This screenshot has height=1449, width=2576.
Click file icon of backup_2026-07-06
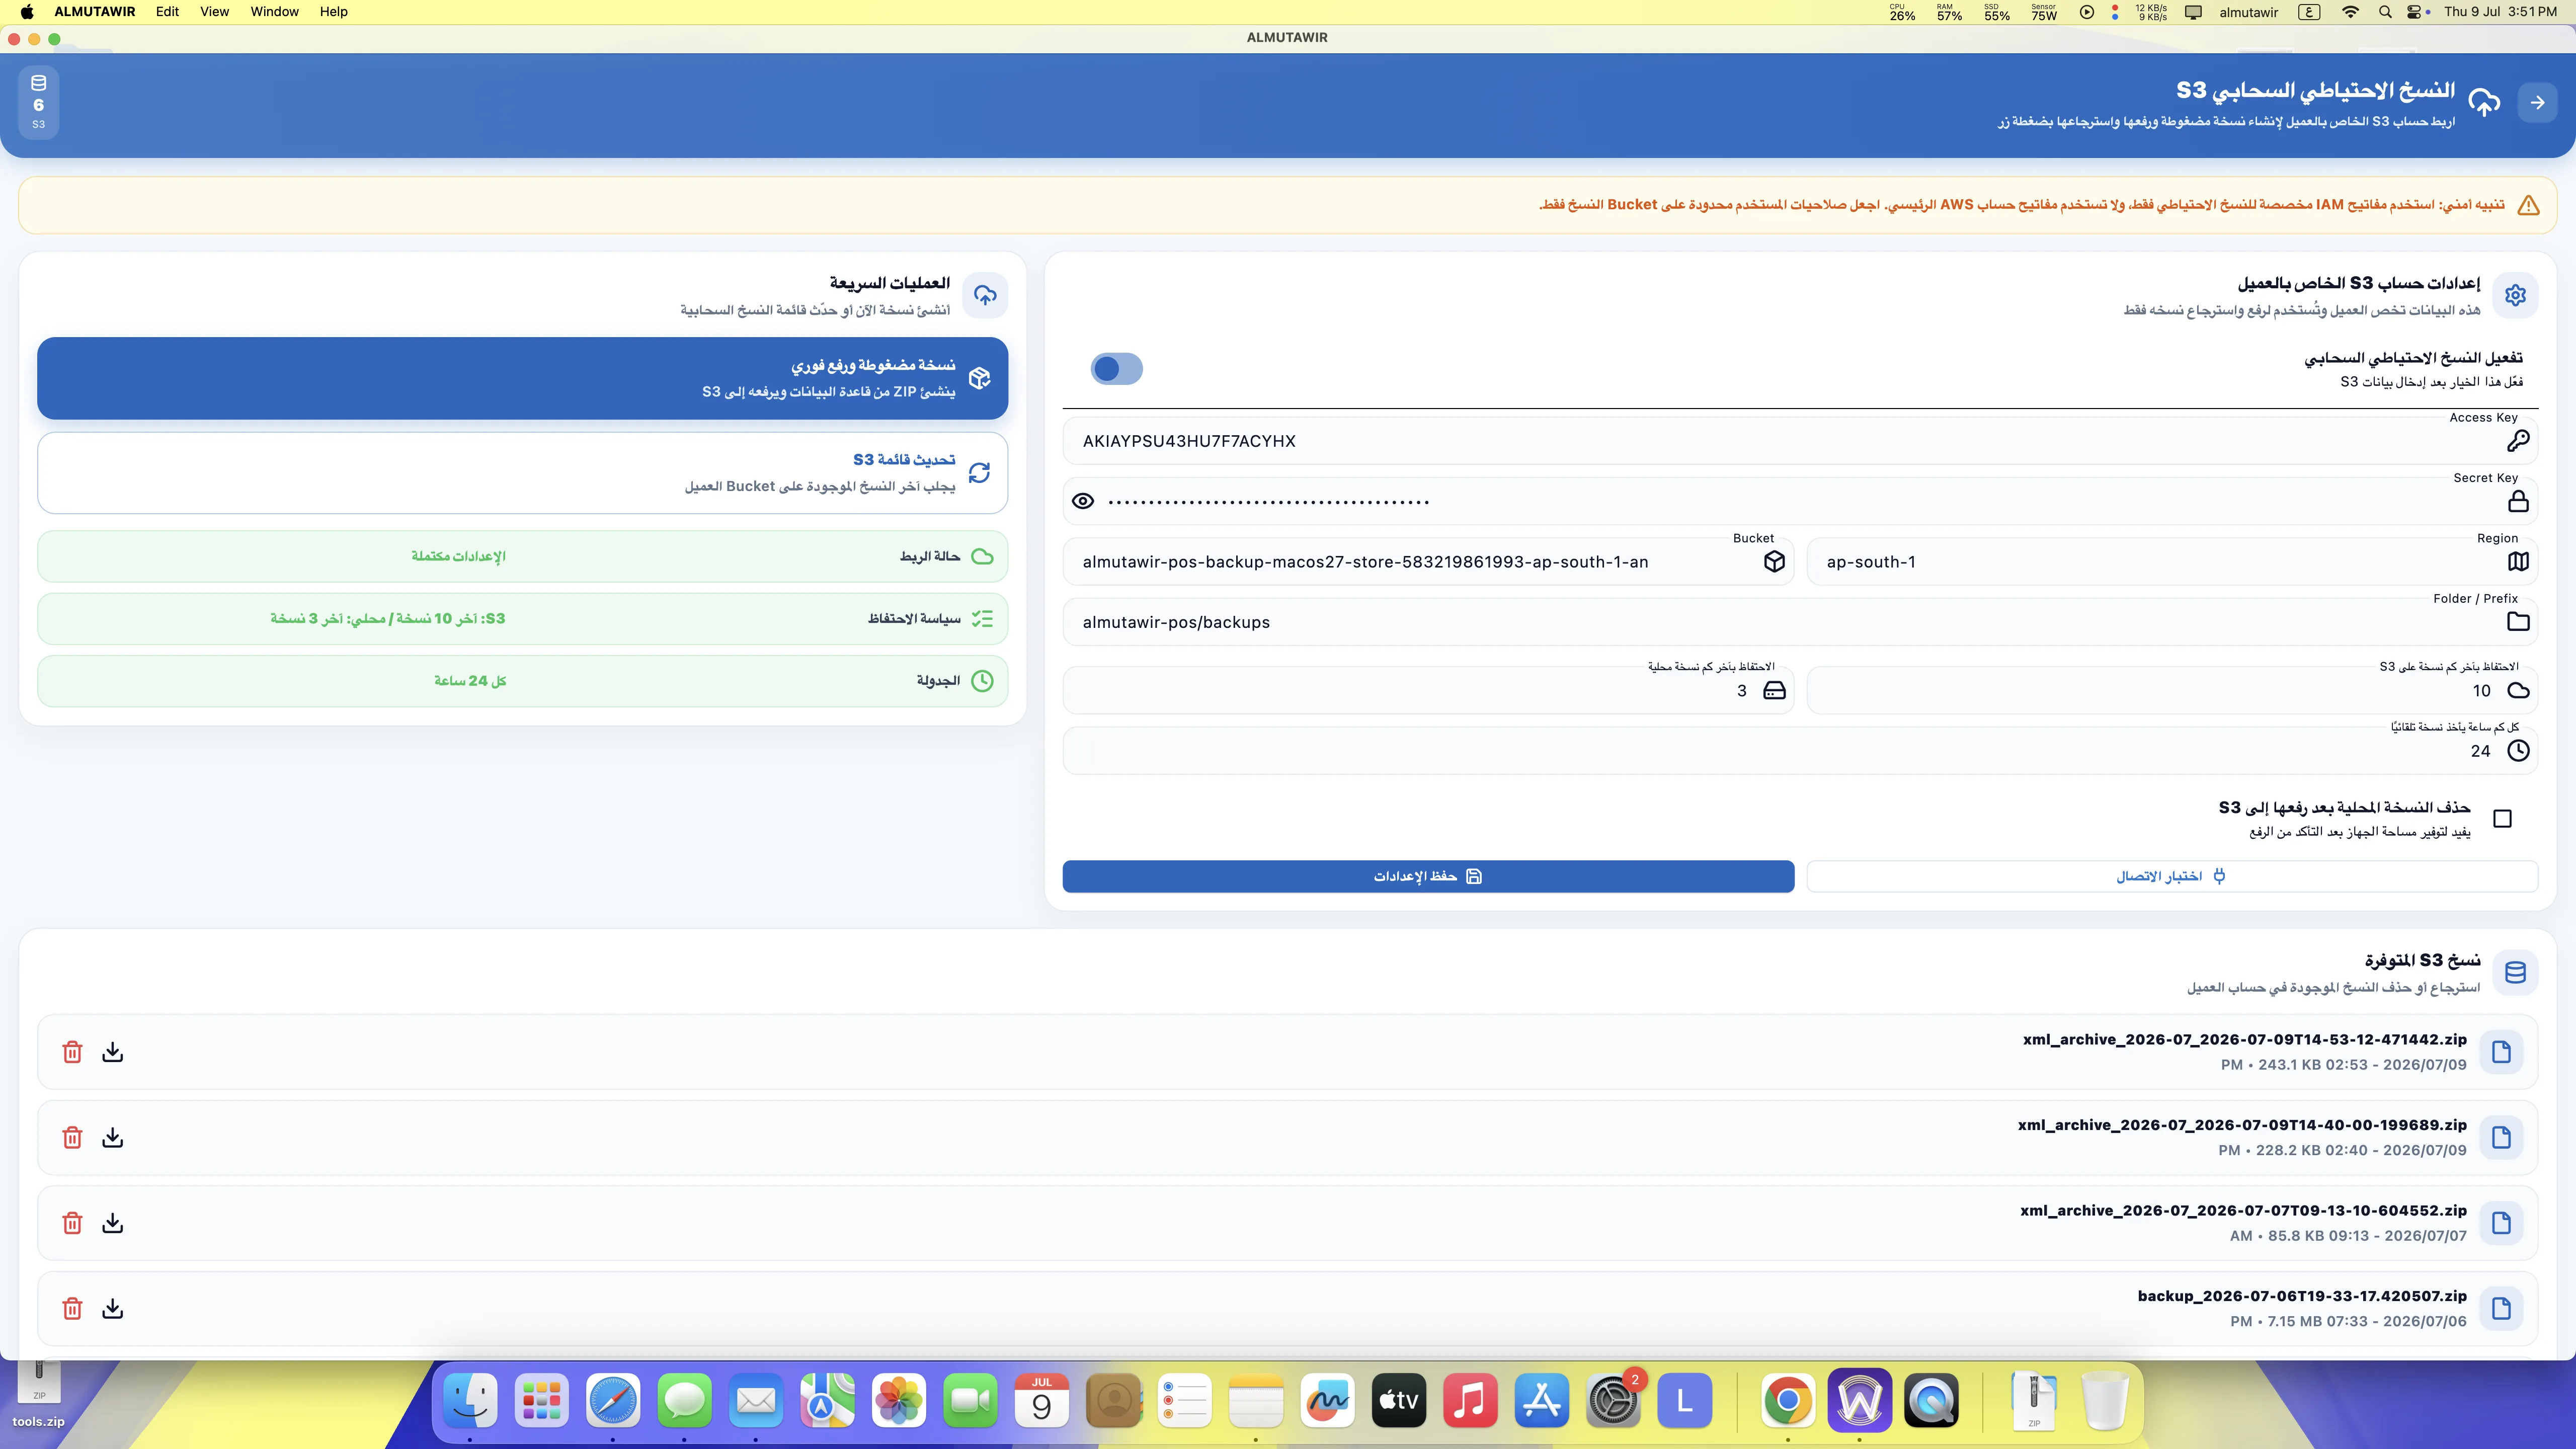[2501, 1309]
